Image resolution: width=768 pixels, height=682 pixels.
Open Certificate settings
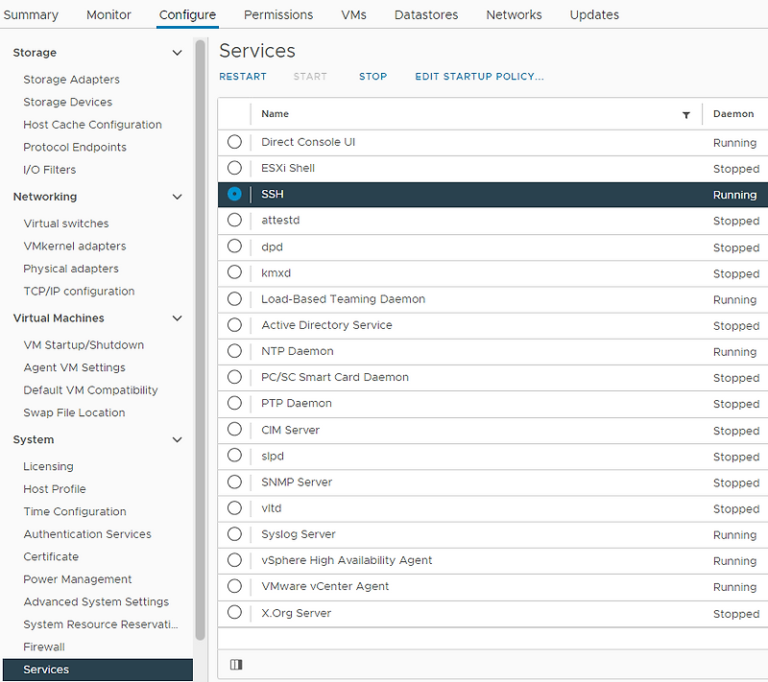[x=51, y=556]
